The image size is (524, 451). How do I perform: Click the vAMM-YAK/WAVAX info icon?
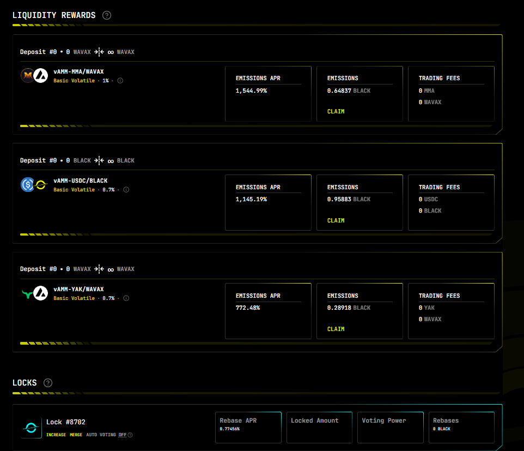tap(126, 298)
